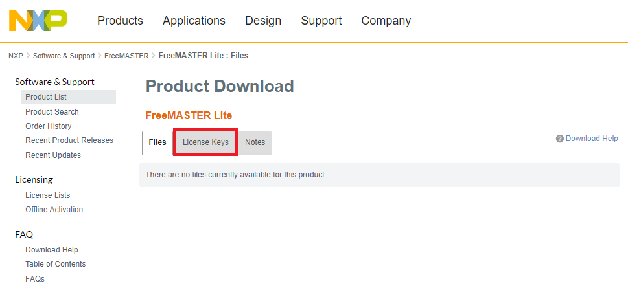Open License Lists under Licensing
The image size is (628, 290).
(x=48, y=195)
